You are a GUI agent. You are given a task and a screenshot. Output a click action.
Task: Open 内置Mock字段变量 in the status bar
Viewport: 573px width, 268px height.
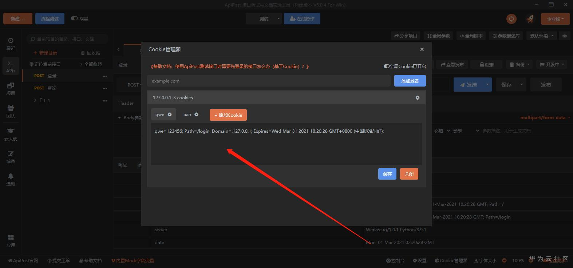click(x=133, y=260)
